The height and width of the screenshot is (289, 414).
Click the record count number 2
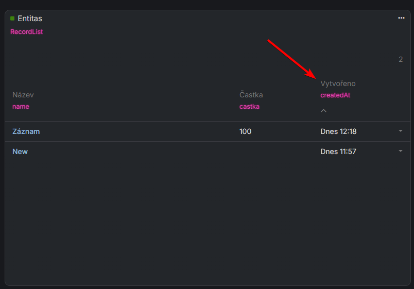pos(401,59)
